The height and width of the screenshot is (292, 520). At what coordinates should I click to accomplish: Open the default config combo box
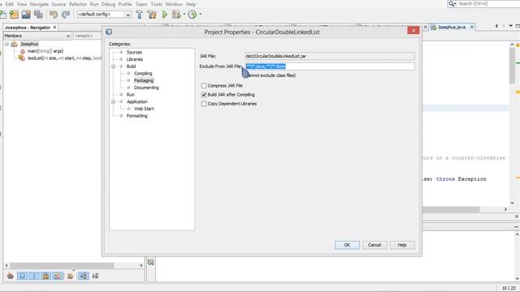(x=104, y=15)
